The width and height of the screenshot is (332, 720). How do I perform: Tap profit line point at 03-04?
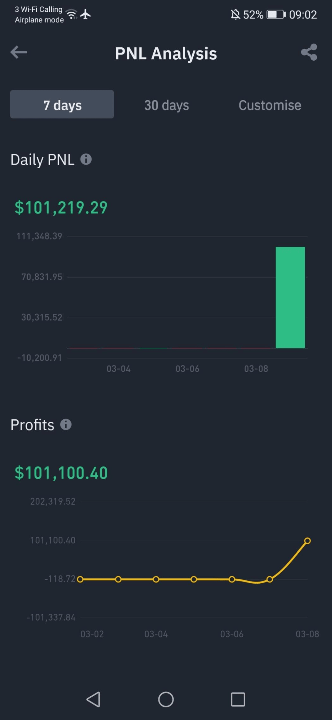click(x=156, y=579)
